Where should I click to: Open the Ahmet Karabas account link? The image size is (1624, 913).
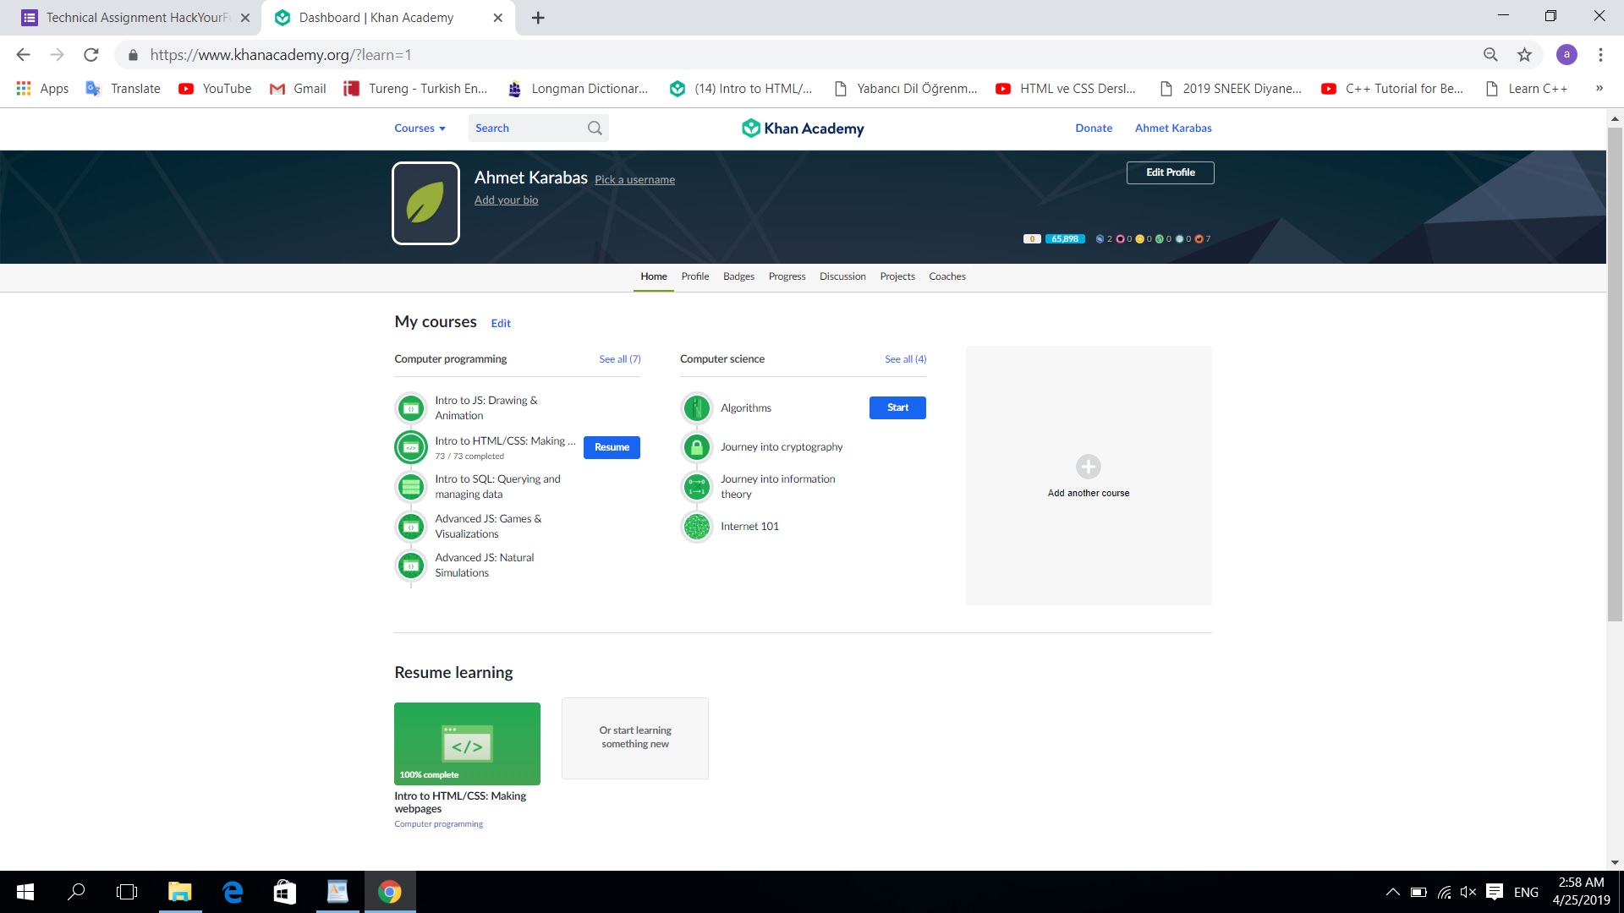tap(1173, 128)
